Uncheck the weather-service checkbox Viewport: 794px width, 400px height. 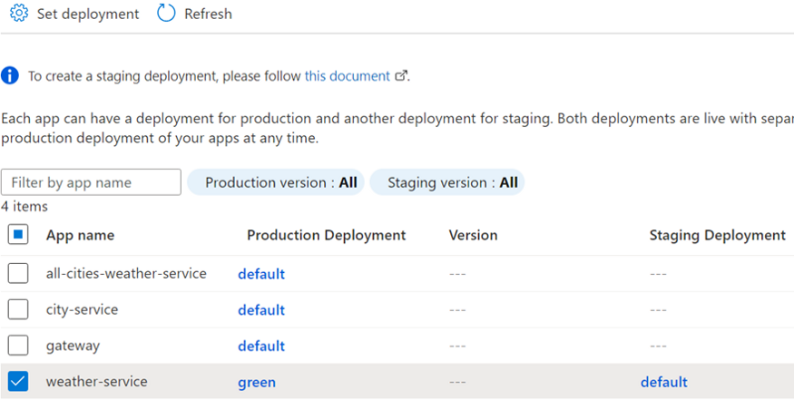click(18, 382)
